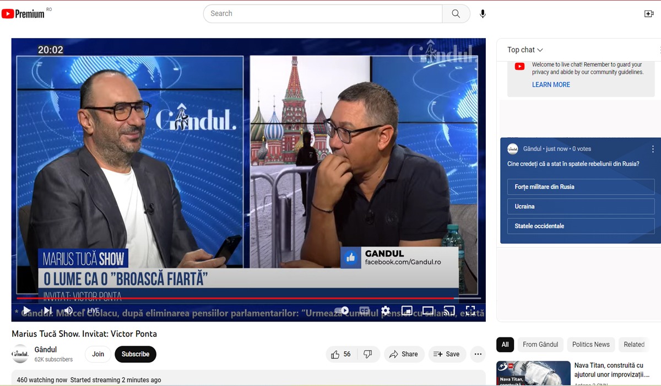661x386 pixels.
Task: Seek on the red video progress bar
Action: (248, 298)
